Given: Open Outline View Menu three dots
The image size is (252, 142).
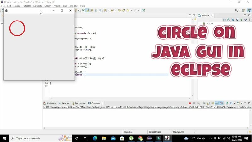Looking at the screenshot, I should coord(250,20).
